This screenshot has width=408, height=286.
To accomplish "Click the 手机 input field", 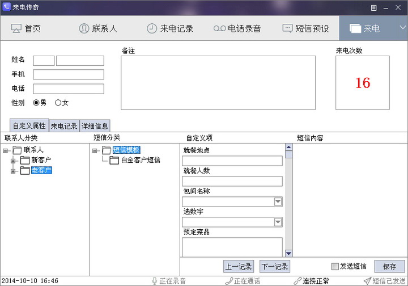I will coord(69,74).
